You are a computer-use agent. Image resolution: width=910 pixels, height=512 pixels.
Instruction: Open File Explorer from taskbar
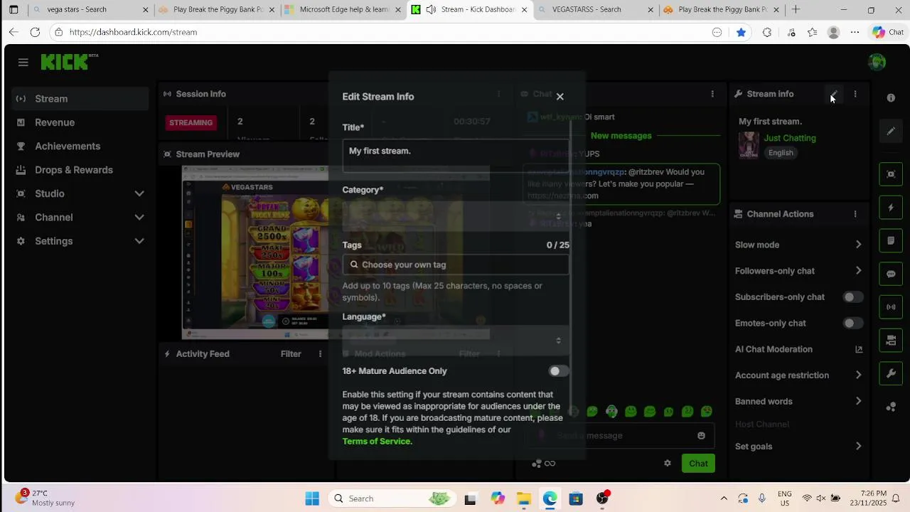point(523,498)
